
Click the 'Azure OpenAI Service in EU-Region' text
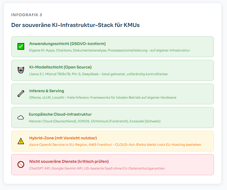pyautogui.click(x=115, y=145)
